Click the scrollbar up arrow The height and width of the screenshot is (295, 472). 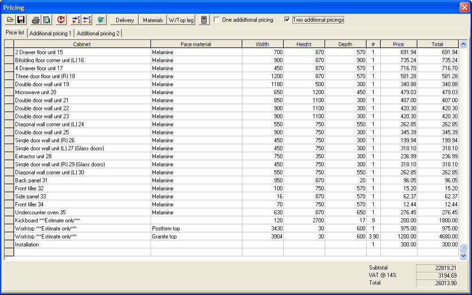tap(463, 44)
